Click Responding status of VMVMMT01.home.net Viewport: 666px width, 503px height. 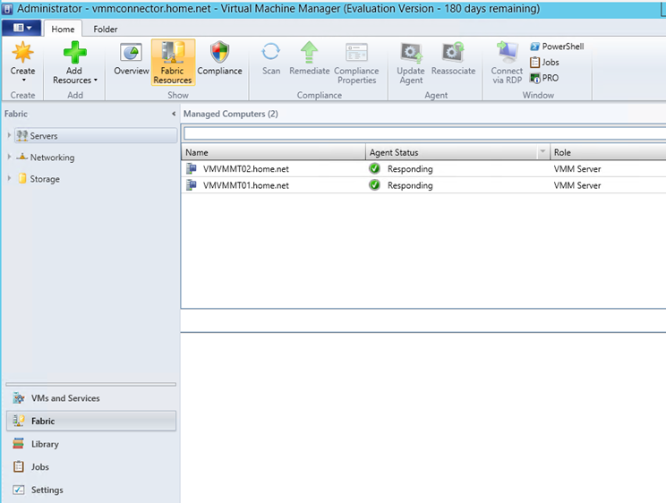pyautogui.click(x=410, y=185)
